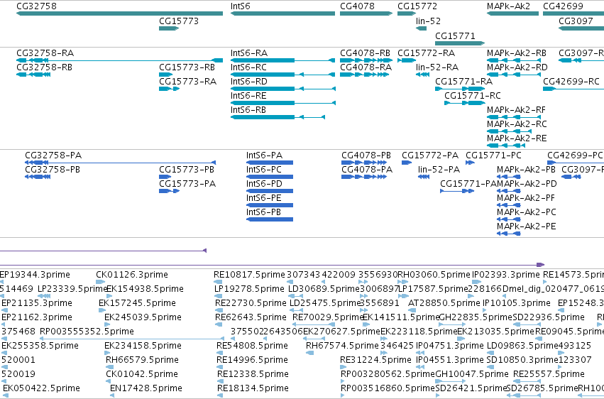The height and width of the screenshot is (399, 604).
Task: Select transcript CG15773-RA label
Action: coord(187,81)
